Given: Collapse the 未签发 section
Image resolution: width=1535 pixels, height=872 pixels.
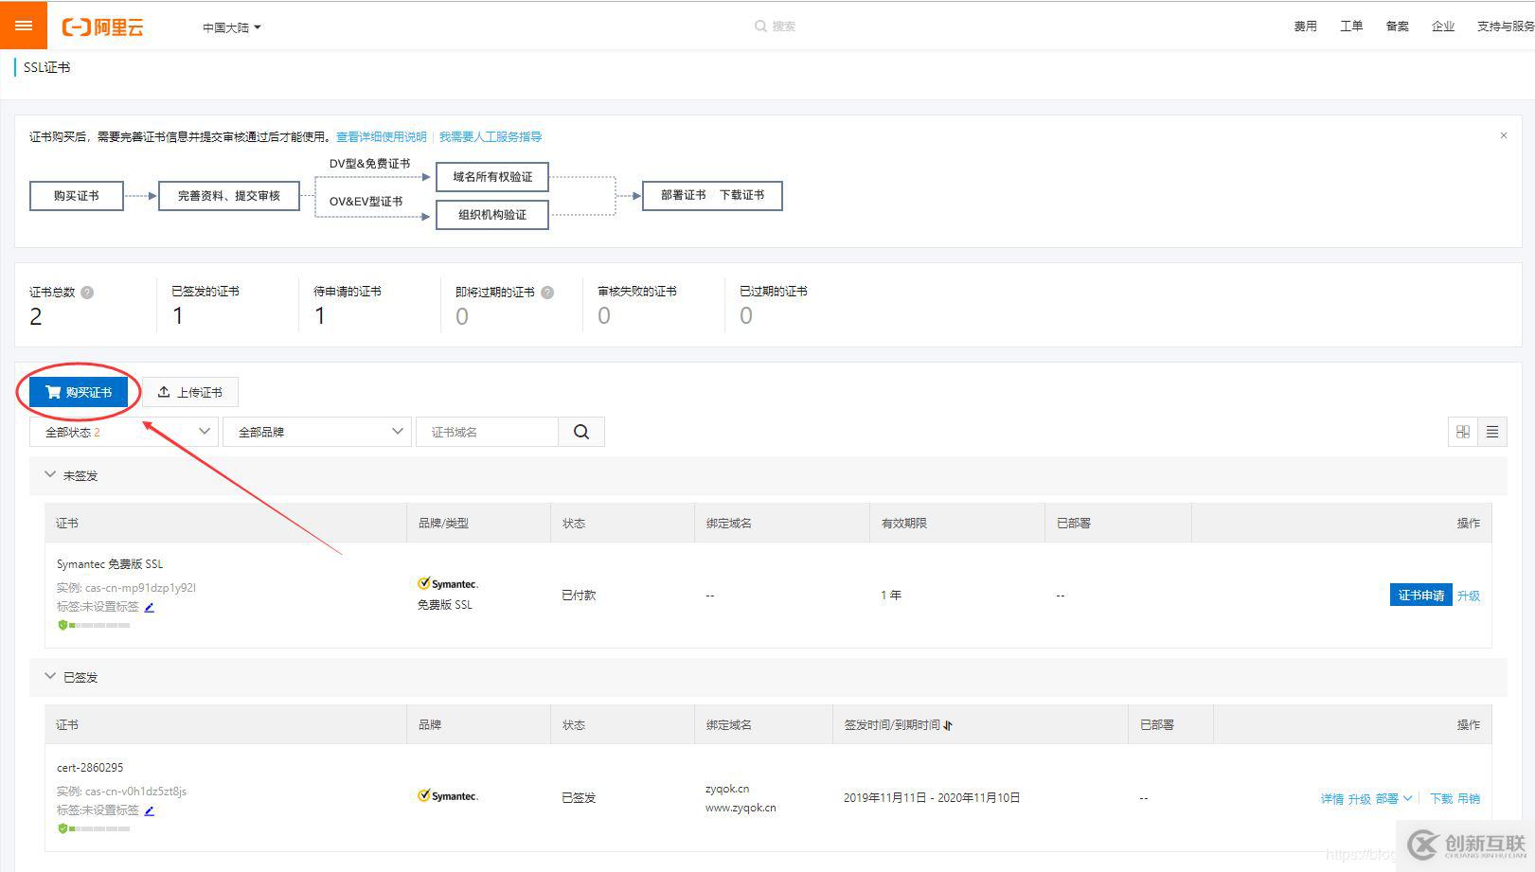Looking at the screenshot, I should [x=50, y=475].
